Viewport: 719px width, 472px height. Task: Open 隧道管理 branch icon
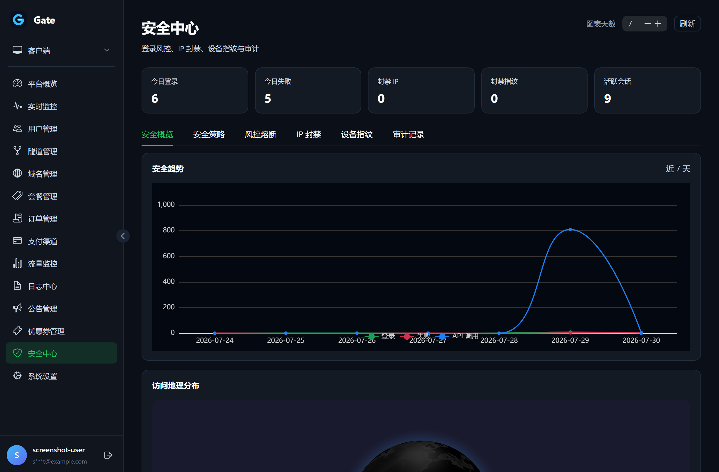click(17, 151)
